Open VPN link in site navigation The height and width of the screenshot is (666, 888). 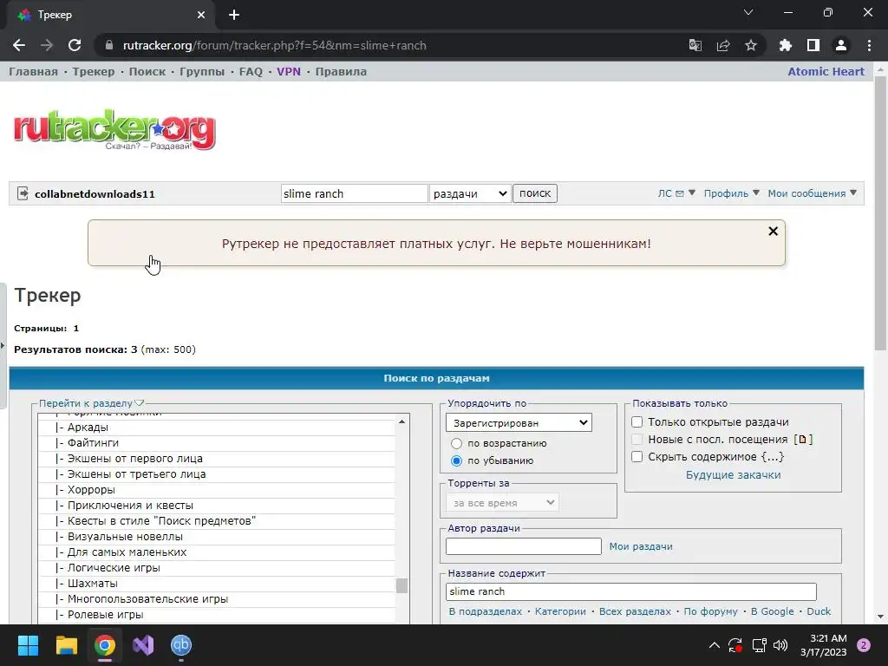289,71
